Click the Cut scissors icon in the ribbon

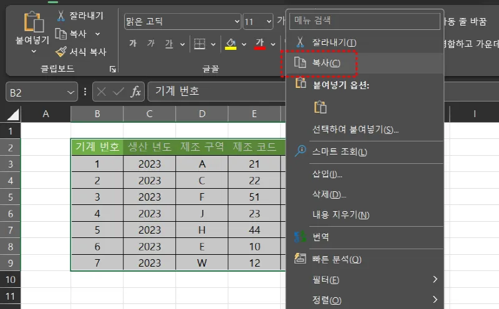[x=61, y=16]
